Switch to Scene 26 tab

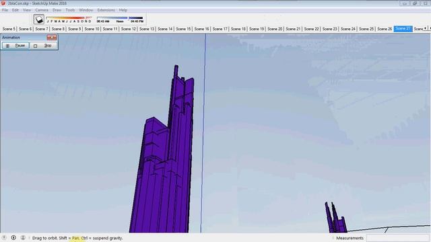385,29
